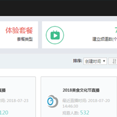
Task: Click the green TV play icon
Action: tap(55, 35)
